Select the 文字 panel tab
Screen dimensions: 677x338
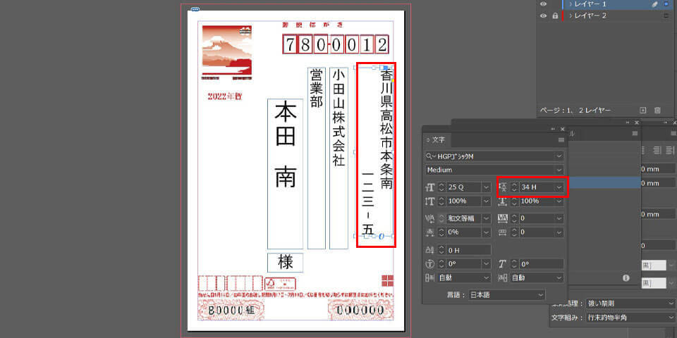point(437,139)
